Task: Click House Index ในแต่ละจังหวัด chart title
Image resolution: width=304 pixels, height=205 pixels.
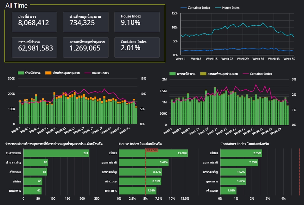Action: point(140,144)
